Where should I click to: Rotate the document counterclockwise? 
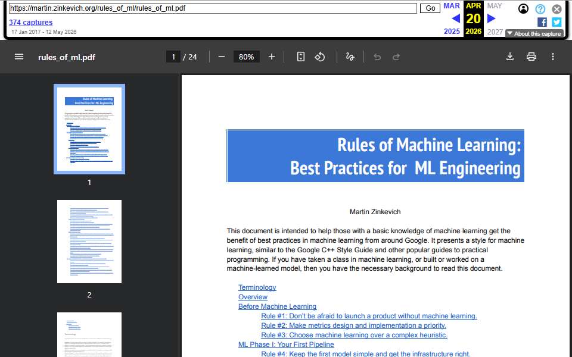tap(320, 57)
